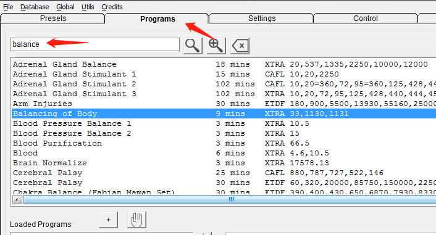Click the search field containing balance

(x=94, y=44)
